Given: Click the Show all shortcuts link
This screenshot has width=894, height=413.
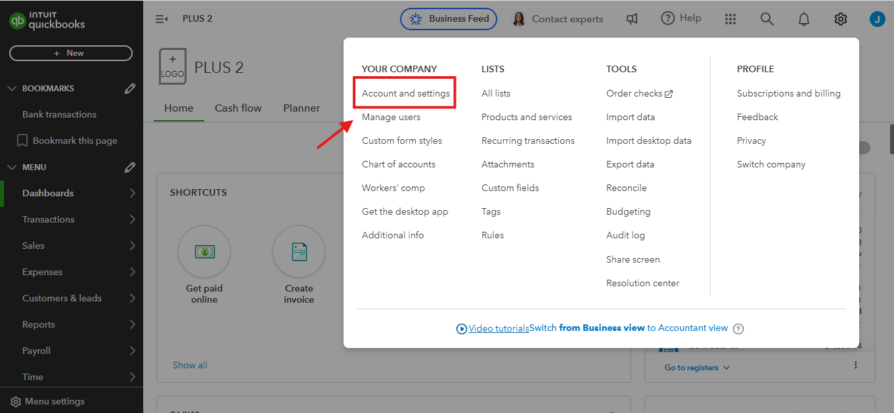Looking at the screenshot, I should pos(190,365).
